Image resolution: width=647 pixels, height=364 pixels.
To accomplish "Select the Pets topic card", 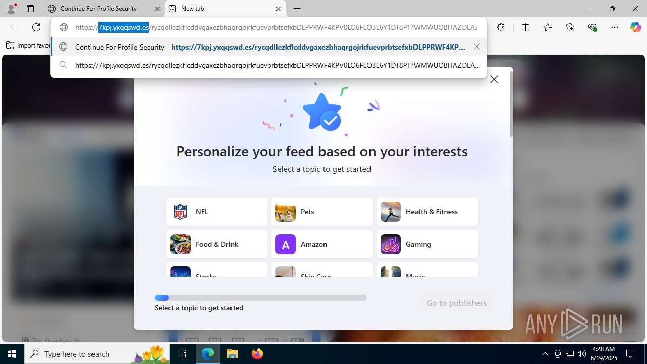I will [322, 212].
